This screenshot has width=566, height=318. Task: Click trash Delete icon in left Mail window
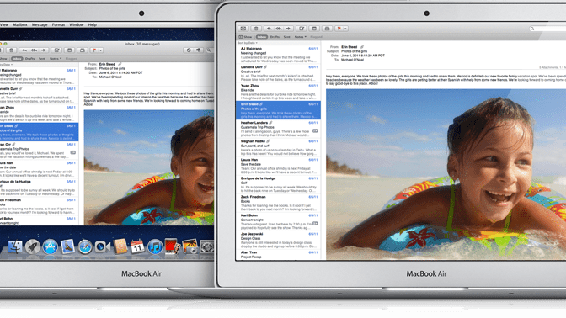[11, 50]
